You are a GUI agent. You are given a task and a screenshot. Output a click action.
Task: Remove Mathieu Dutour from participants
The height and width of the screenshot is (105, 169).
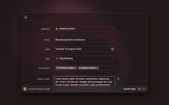(x=97, y=68)
